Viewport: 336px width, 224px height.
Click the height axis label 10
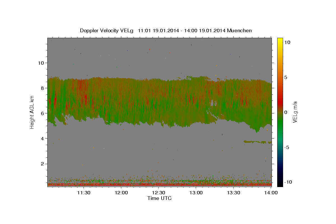point(41,63)
